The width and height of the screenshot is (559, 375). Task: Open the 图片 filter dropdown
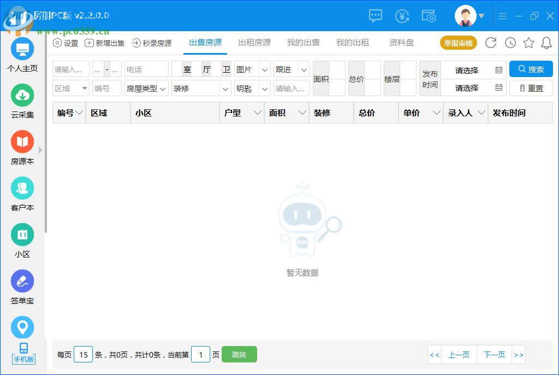pyautogui.click(x=252, y=69)
